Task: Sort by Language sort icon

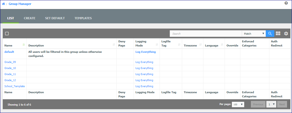Action: click(x=222, y=45)
